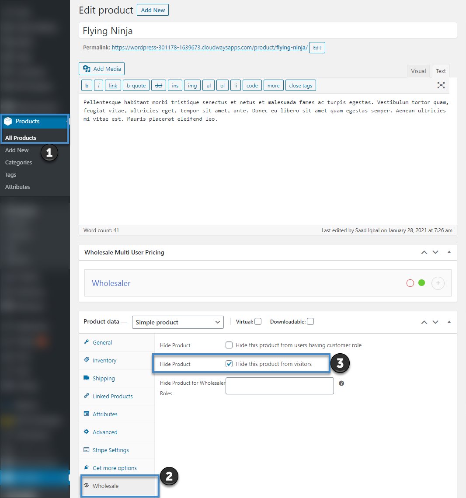Click the Word count: 41 text
Screen dimensions: 466x498
coord(101,230)
